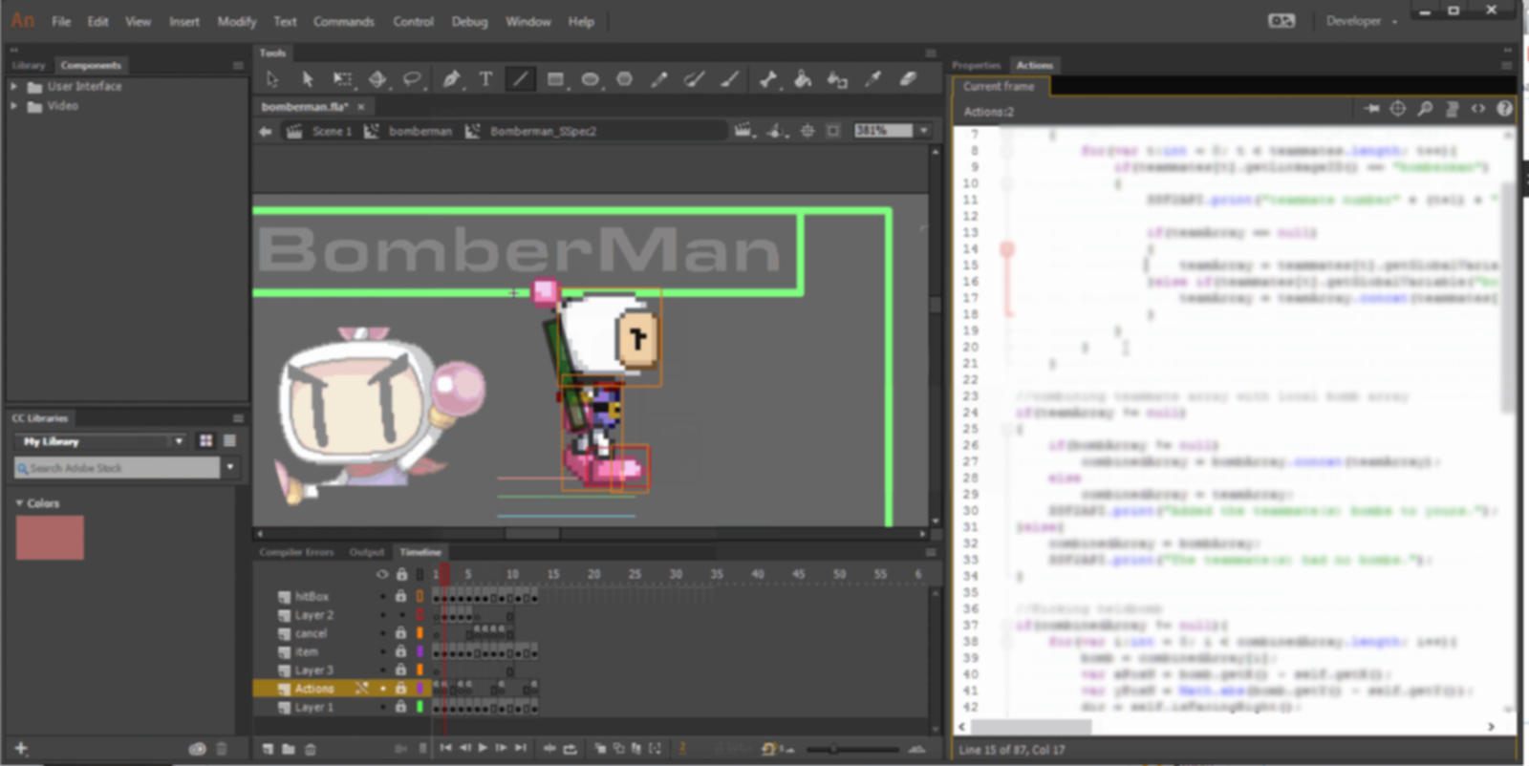
Task: Select the PolyStar tool
Action: tap(624, 79)
